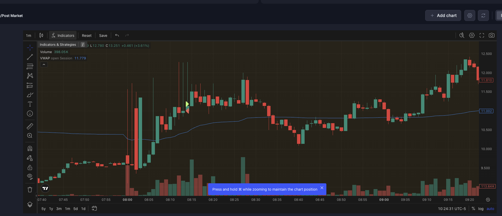Switch to the 1y time range

(x=51, y=209)
